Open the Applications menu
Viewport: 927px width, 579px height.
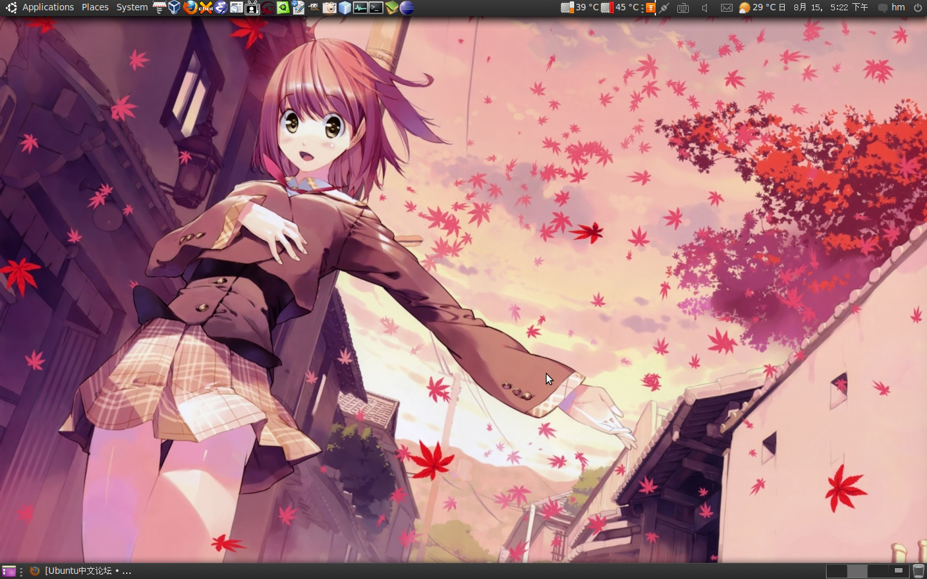[48, 7]
